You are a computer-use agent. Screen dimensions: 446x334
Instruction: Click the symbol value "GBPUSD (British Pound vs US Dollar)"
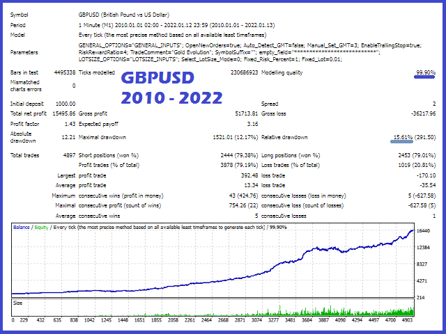124,15
